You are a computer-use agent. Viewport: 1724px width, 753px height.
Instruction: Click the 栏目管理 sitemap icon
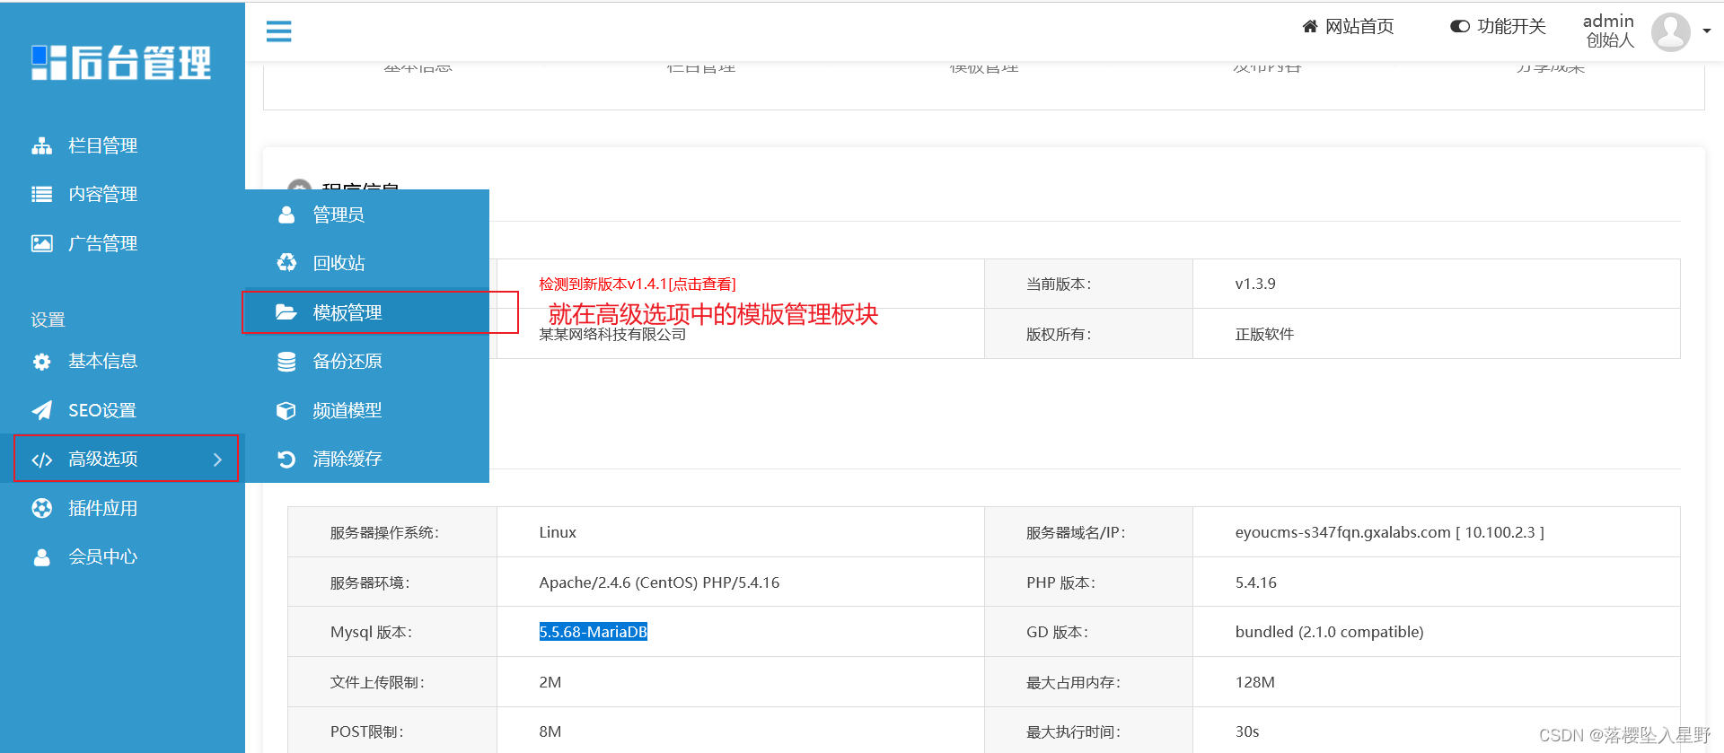coord(42,145)
